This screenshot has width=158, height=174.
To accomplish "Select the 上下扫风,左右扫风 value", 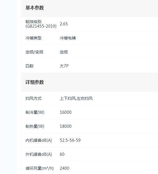I will click(x=76, y=98).
